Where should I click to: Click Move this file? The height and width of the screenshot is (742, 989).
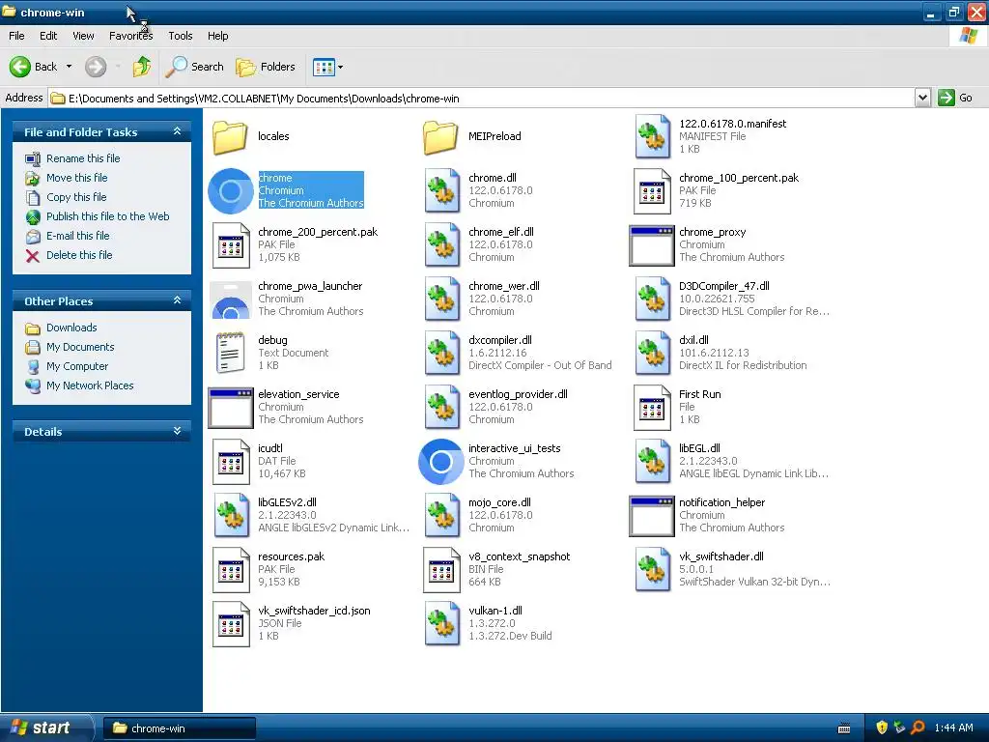tap(77, 178)
